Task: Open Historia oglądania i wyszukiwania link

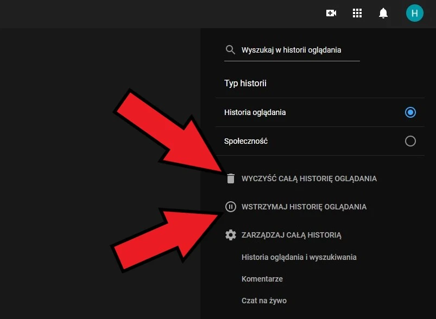Action: [299, 257]
